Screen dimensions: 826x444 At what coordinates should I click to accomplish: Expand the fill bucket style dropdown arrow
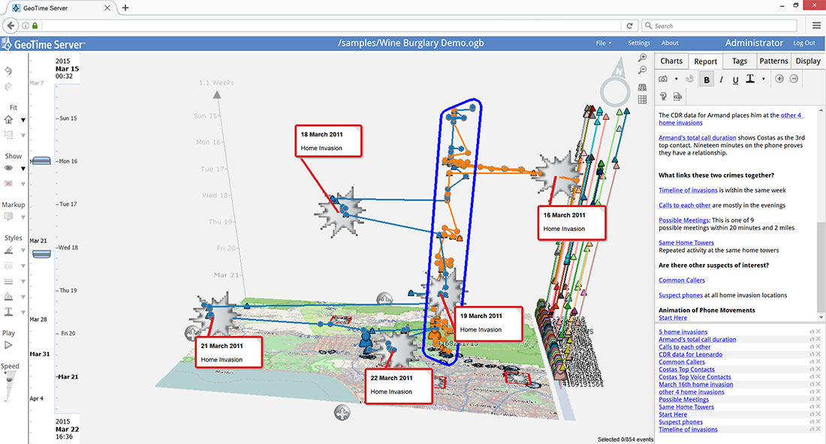click(23, 297)
